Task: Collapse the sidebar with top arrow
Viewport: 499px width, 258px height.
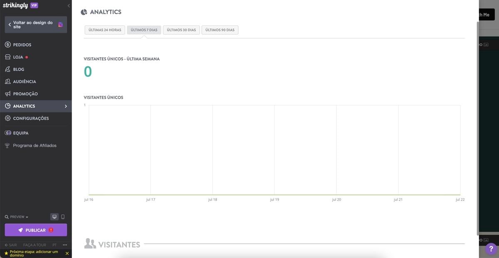Action: [x=69, y=5]
